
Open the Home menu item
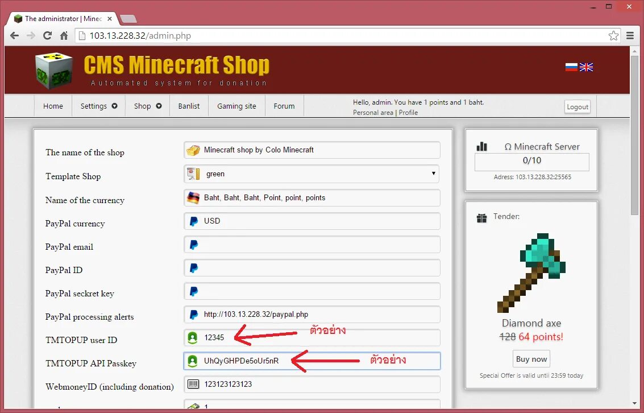coord(53,106)
